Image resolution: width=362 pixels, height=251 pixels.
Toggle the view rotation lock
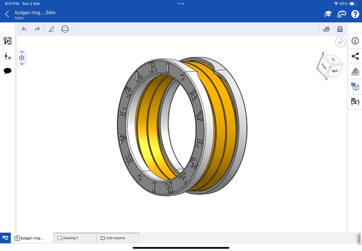(x=340, y=42)
